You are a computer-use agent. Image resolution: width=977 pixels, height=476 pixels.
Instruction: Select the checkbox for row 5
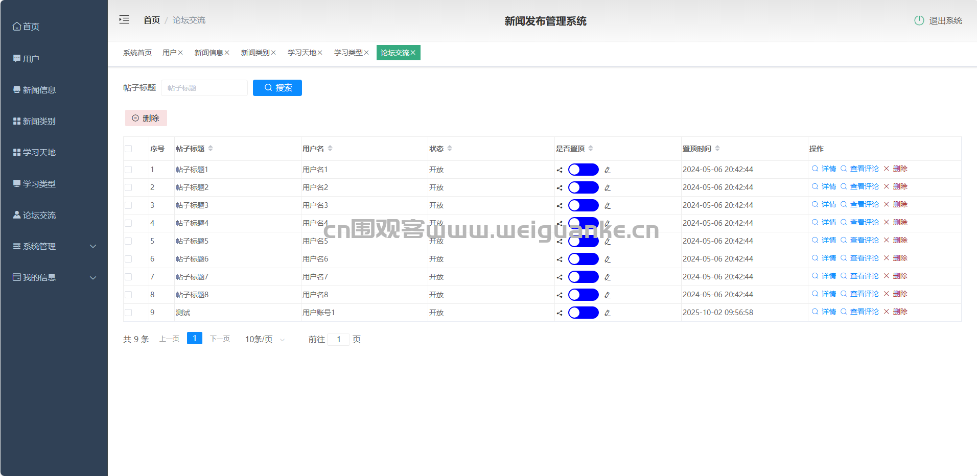click(x=128, y=241)
